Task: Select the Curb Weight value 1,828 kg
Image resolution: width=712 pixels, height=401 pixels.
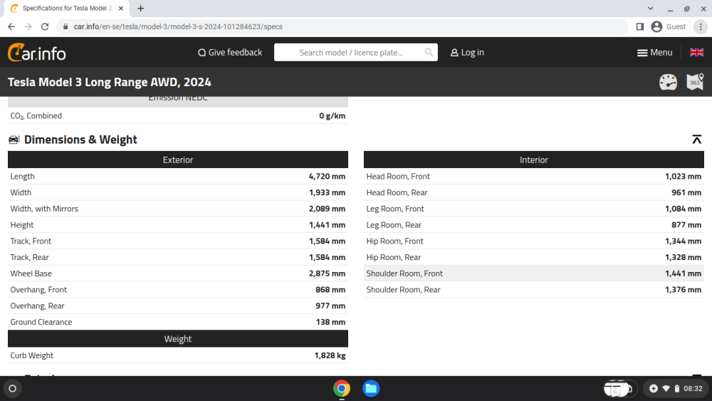Action: pos(330,355)
